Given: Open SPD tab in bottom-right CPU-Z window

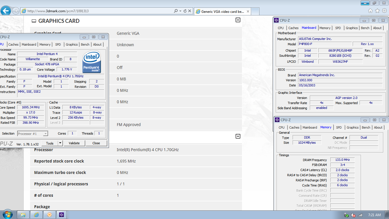Looking at the screenshot, I should 339,127.
